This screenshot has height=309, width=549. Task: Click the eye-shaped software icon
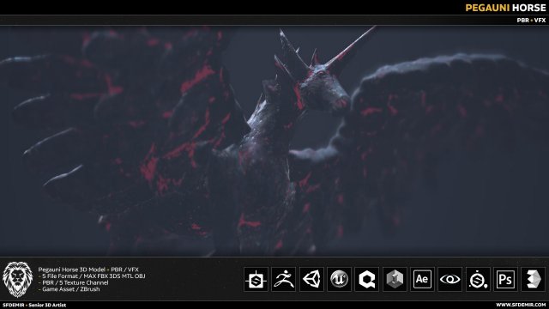pos(449,279)
